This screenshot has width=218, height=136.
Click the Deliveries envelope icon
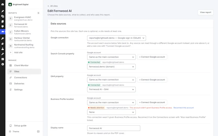(11, 84)
